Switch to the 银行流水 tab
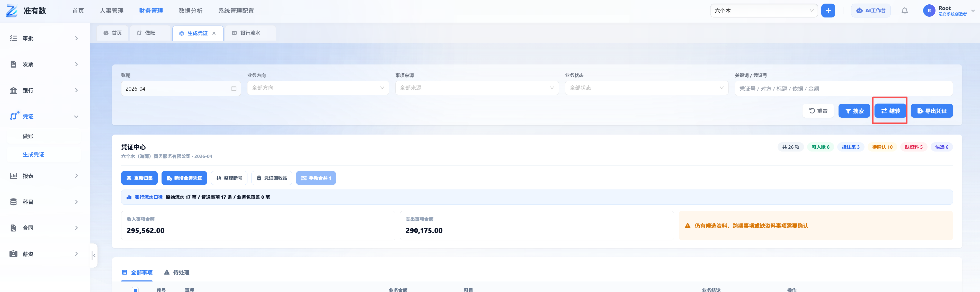The height and width of the screenshot is (292, 980). point(250,33)
